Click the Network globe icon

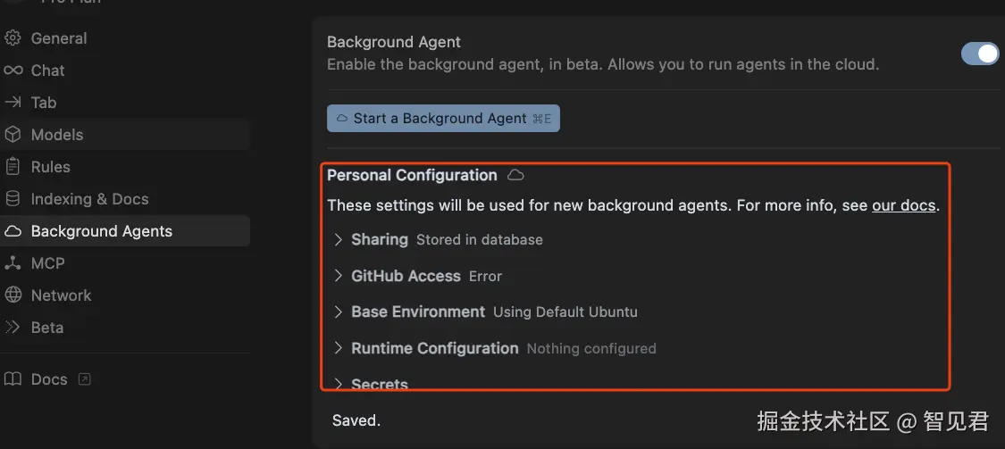pos(13,295)
